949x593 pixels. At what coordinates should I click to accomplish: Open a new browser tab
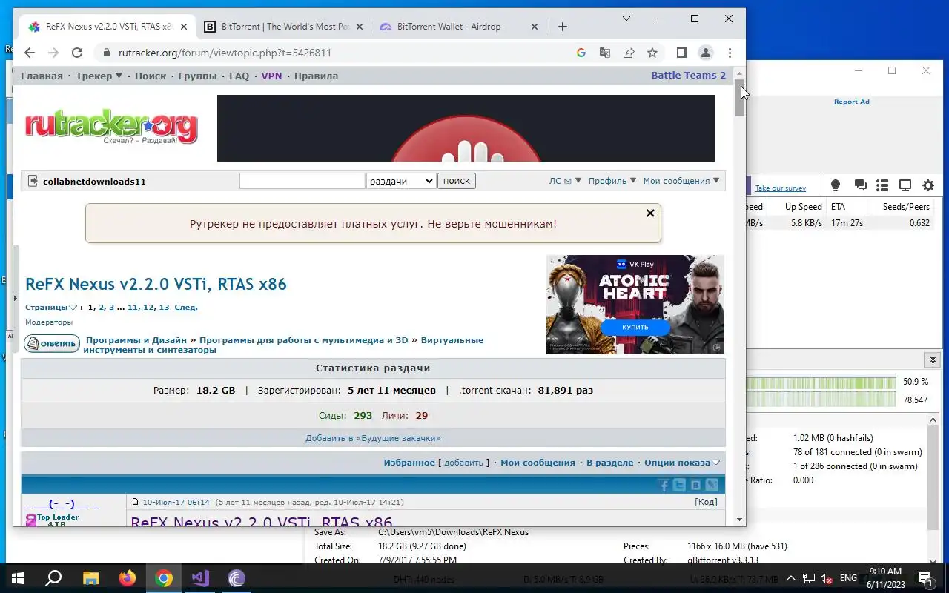click(x=563, y=27)
